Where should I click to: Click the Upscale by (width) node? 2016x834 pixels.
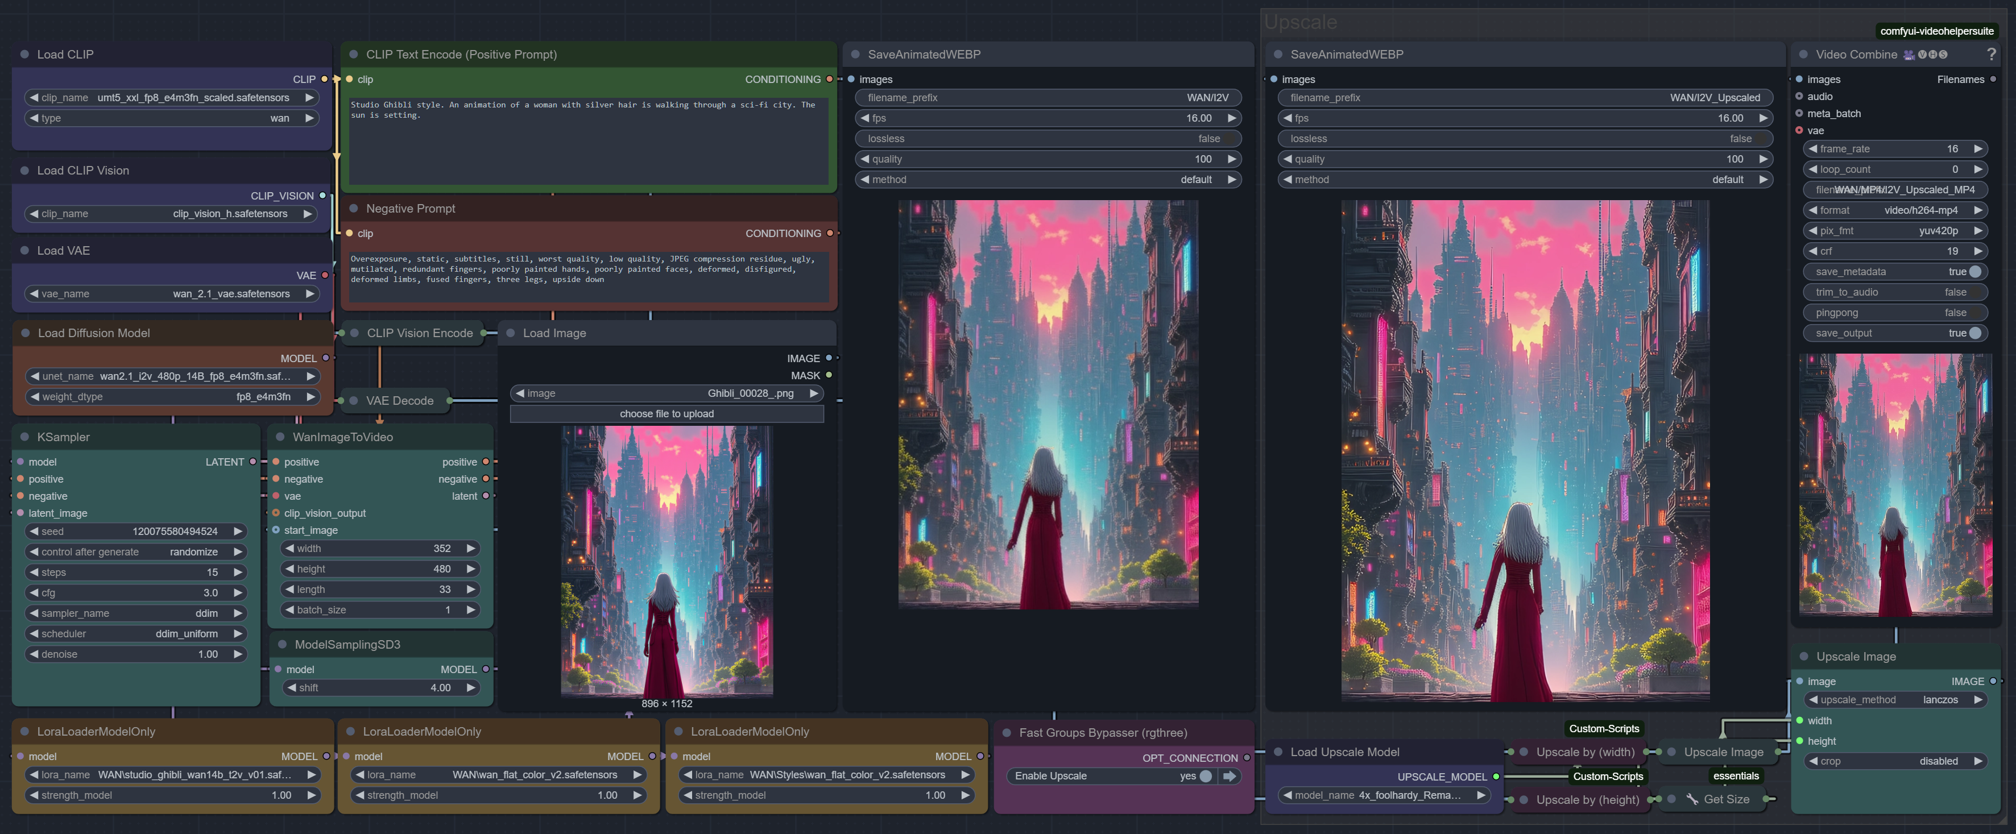(x=1585, y=752)
